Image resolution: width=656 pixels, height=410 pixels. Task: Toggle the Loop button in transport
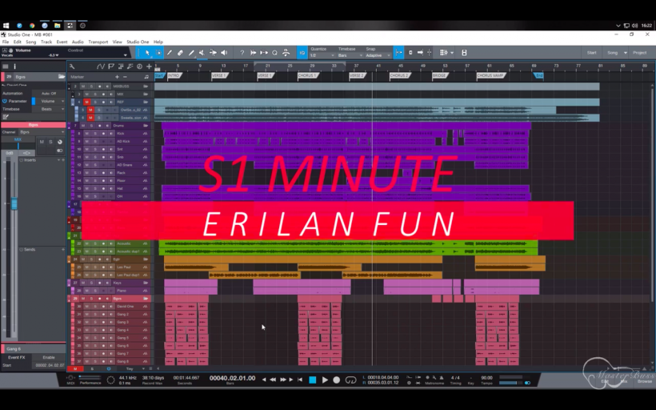tap(350, 380)
